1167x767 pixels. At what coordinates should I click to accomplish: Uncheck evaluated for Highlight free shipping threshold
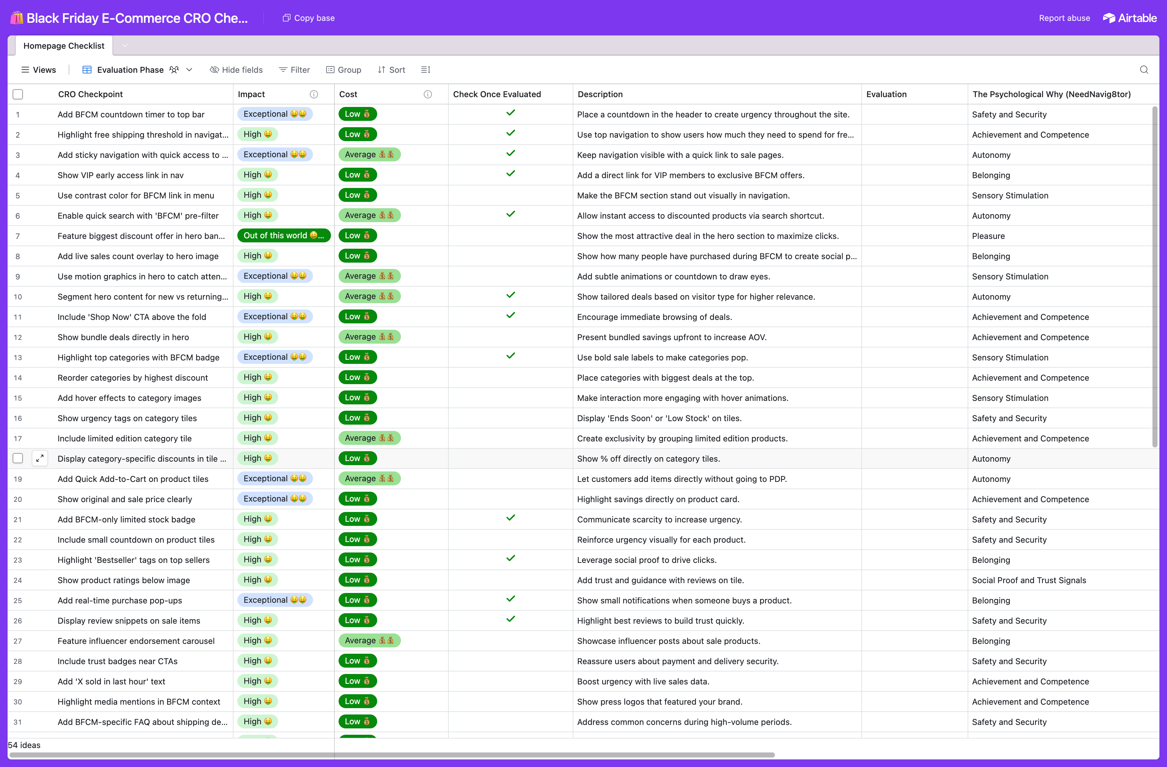[510, 134]
